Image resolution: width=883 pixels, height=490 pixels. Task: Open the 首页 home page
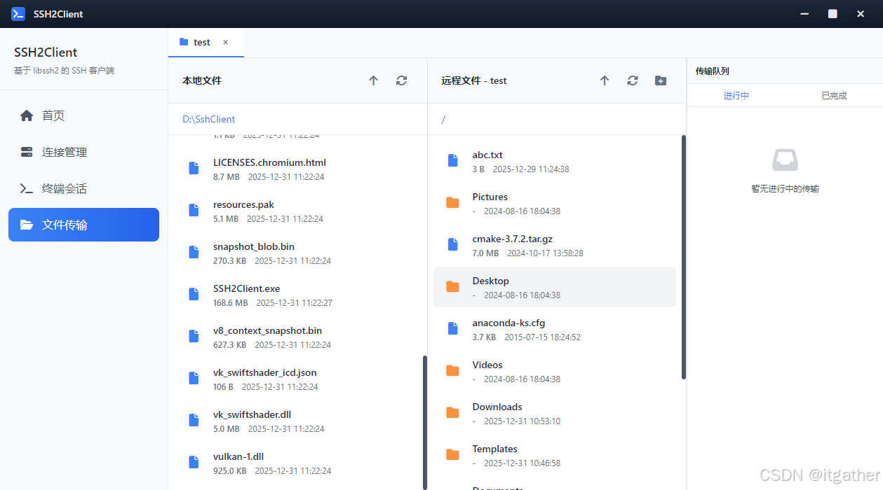pos(83,115)
